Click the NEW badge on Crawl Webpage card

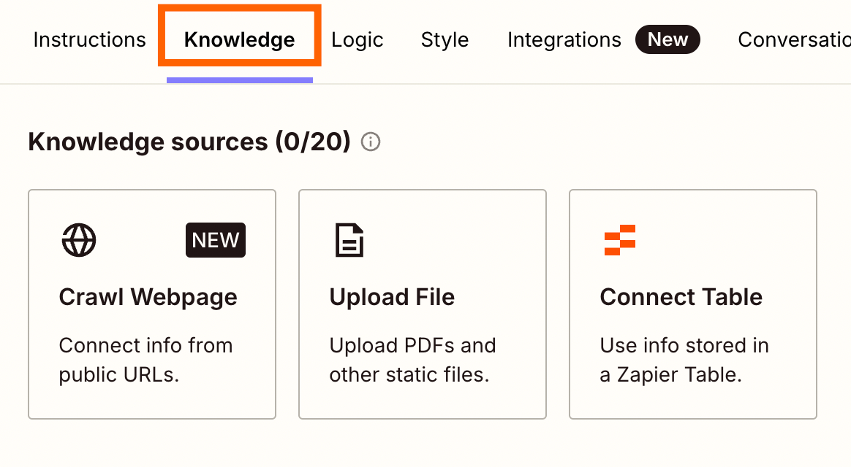coord(216,239)
